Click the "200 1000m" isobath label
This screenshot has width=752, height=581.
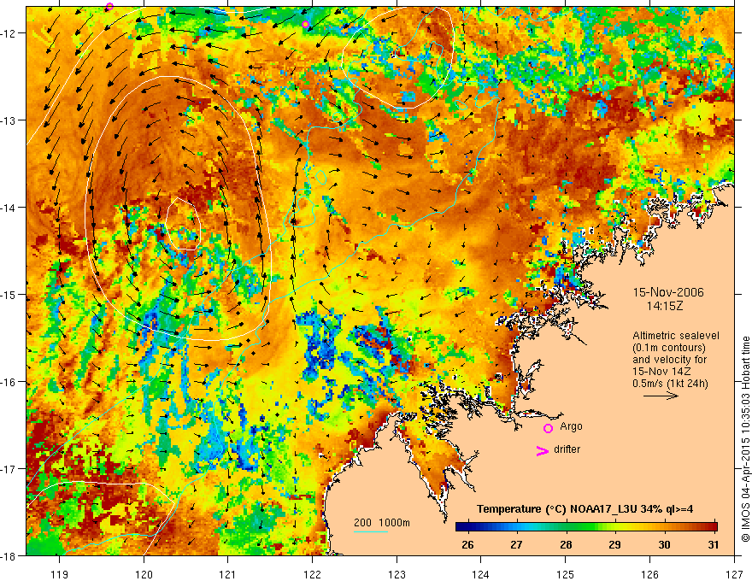(x=382, y=523)
